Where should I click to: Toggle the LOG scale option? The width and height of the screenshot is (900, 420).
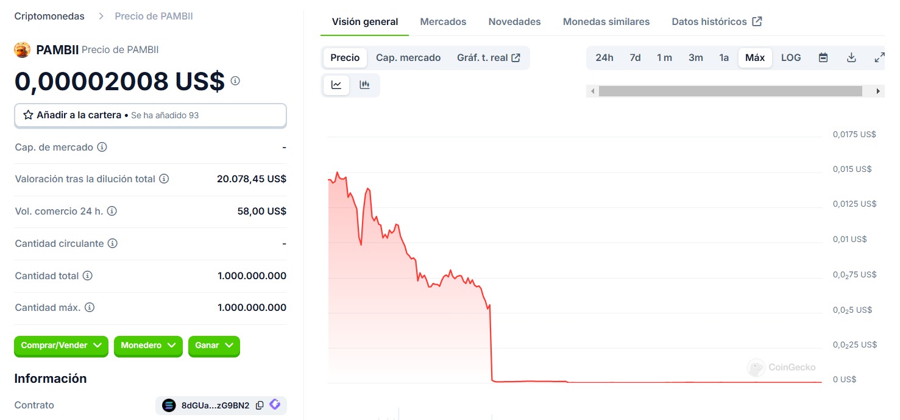pos(791,58)
